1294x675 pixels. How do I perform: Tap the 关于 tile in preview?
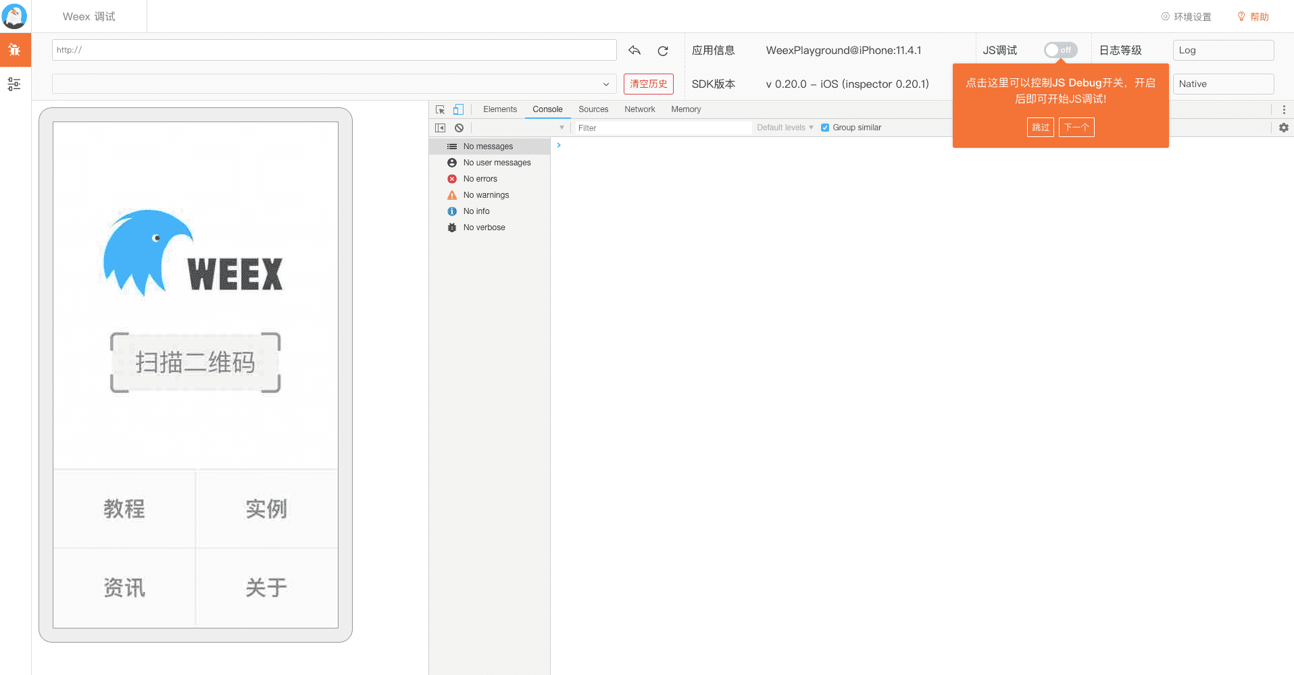pos(267,588)
